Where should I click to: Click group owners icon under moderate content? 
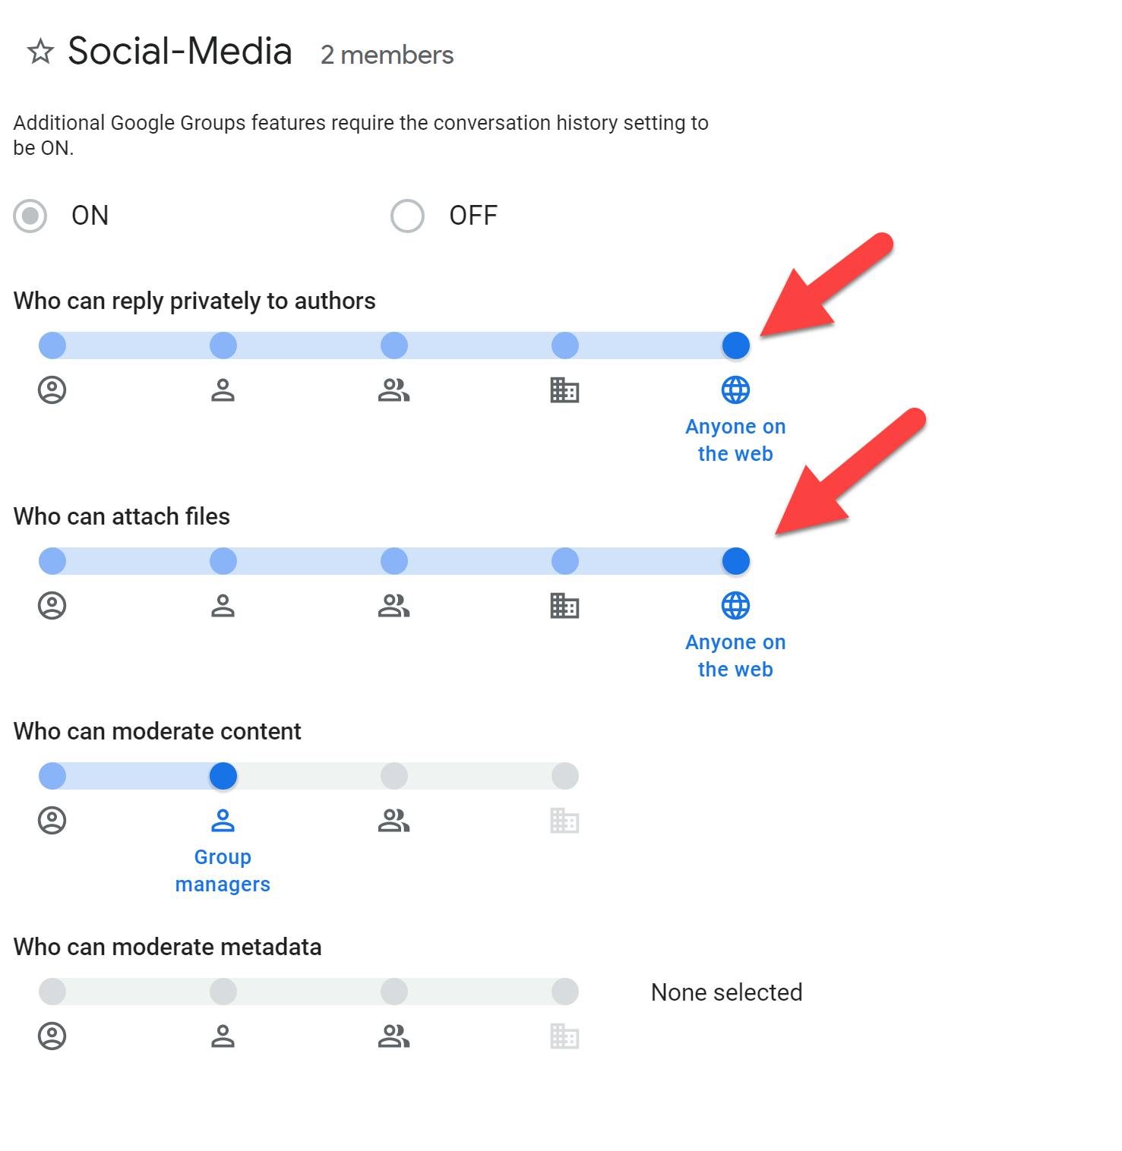[x=52, y=821]
